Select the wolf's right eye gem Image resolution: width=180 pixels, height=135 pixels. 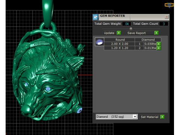coord(48,89)
